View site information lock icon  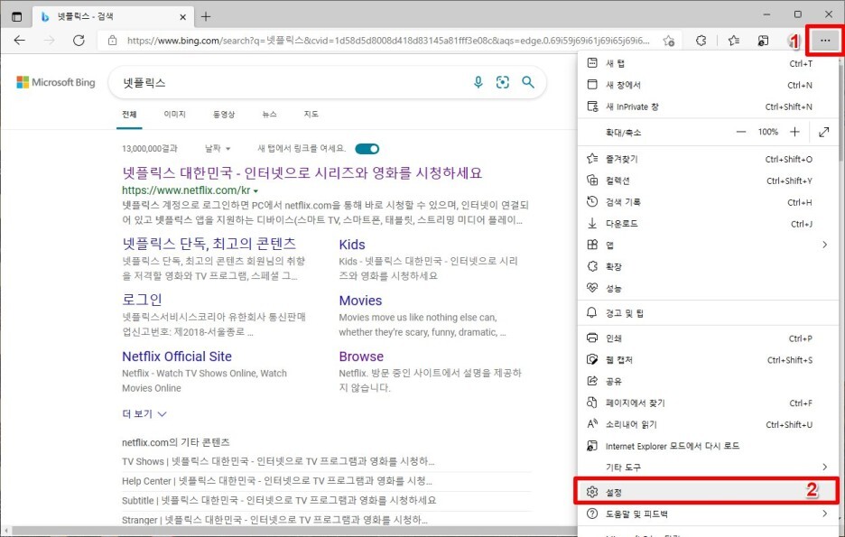(x=112, y=41)
